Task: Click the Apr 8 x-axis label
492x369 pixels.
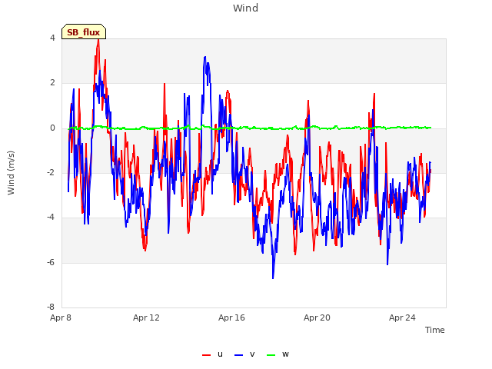Action: 61,317
